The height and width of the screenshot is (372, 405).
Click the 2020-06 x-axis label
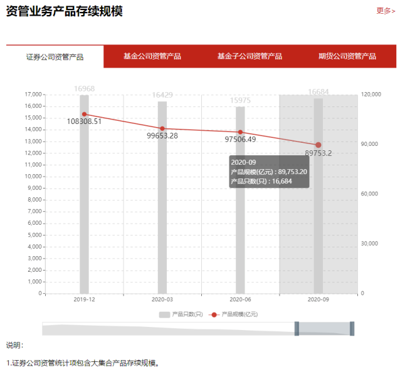[x=240, y=301]
